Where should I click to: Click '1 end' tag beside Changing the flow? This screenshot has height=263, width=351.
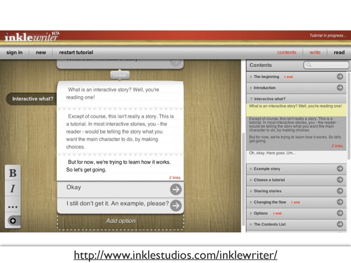(295, 202)
